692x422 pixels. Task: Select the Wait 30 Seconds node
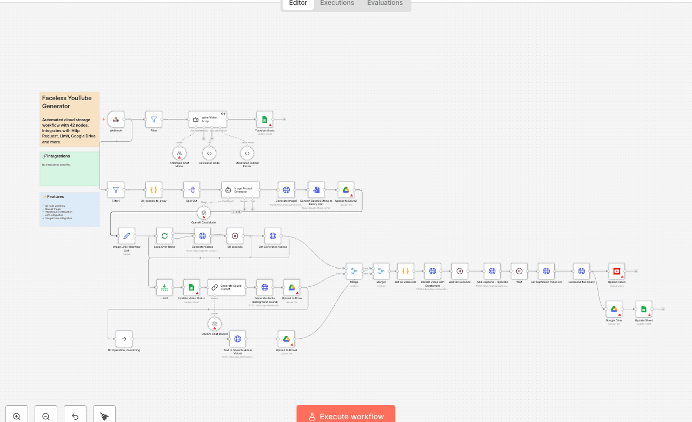pos(460,272)
